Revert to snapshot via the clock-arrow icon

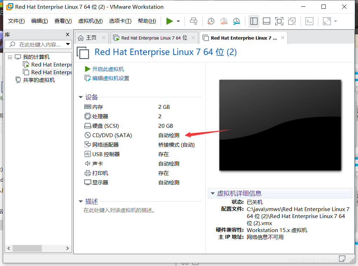(x=224, y=21)
